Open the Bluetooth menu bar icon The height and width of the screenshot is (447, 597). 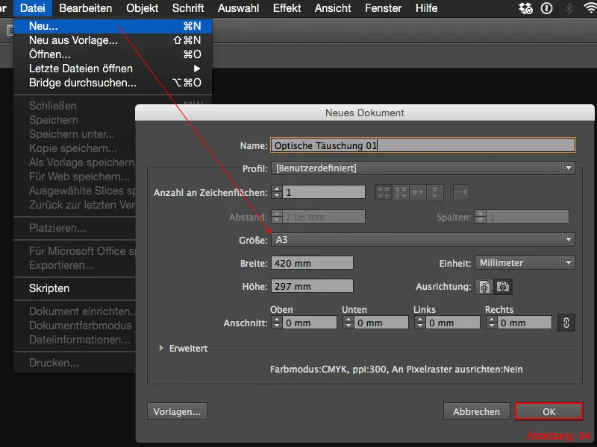click(569, 8)
